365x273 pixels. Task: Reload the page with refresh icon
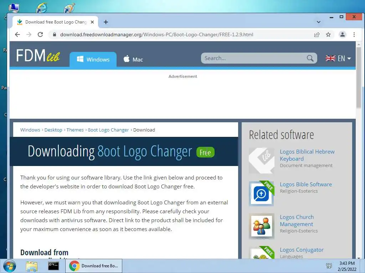40,34
